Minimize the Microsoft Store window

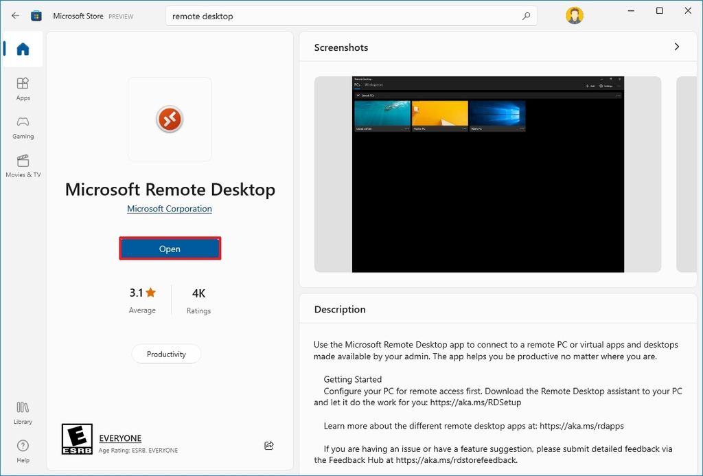point(632,11)
